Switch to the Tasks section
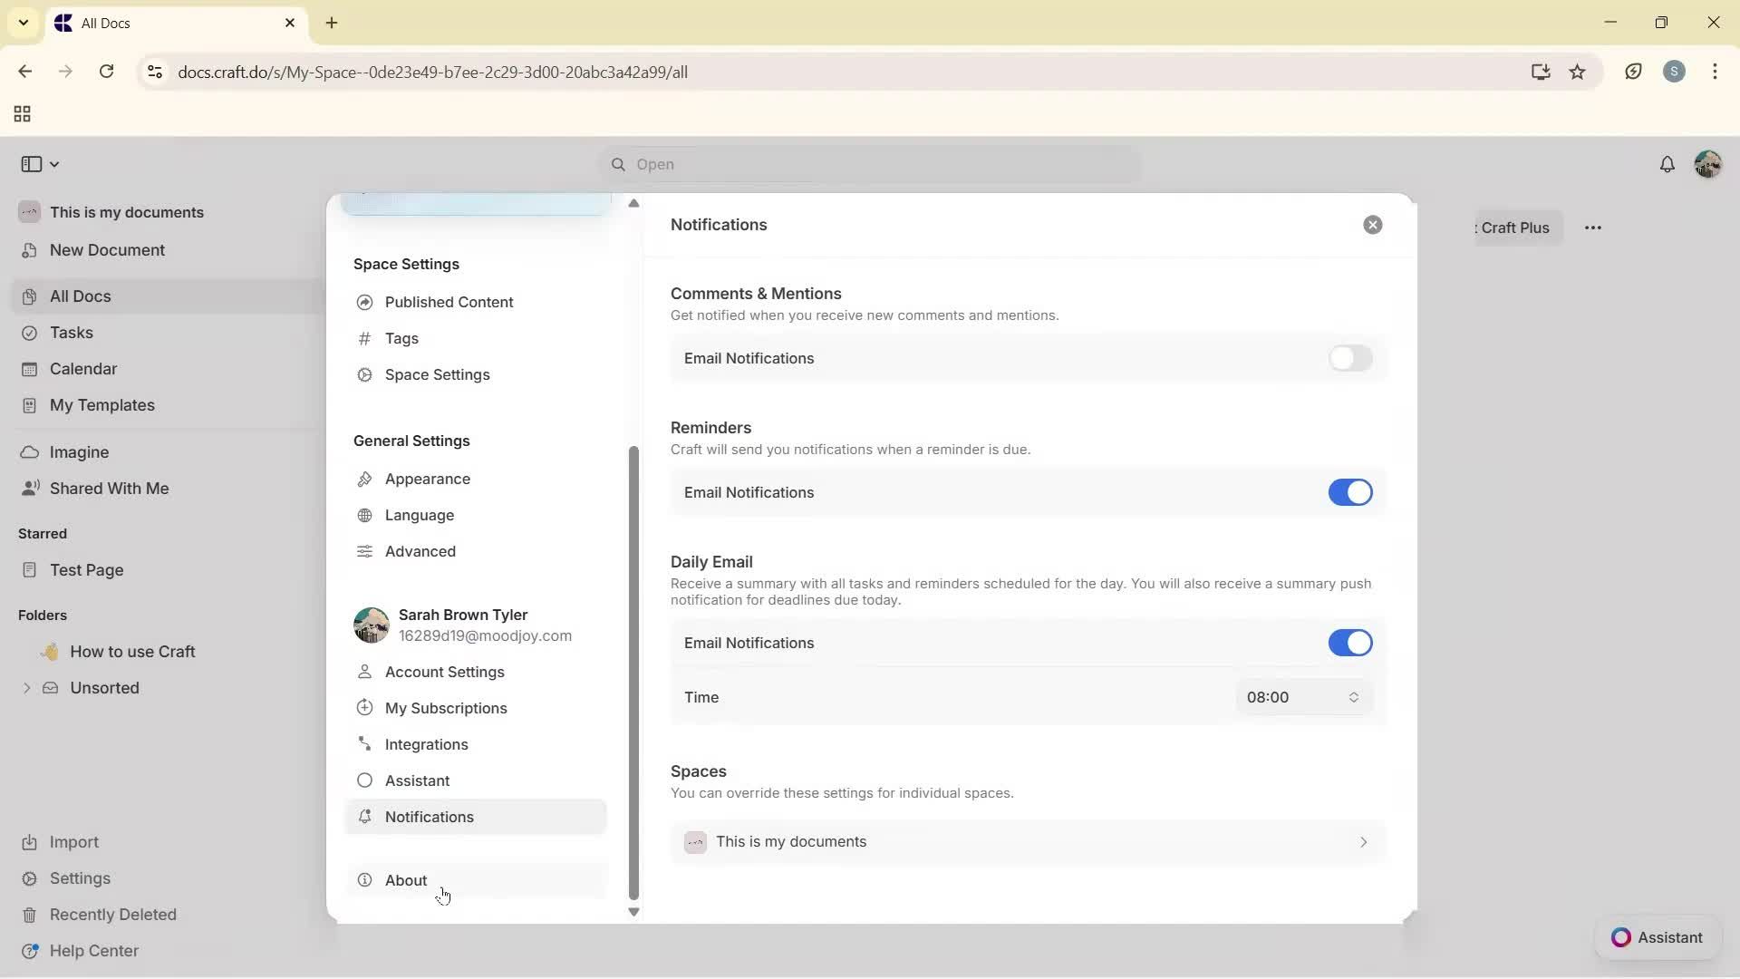The height and width of the screenshot is (979, 1740). [x=70, y=333]
